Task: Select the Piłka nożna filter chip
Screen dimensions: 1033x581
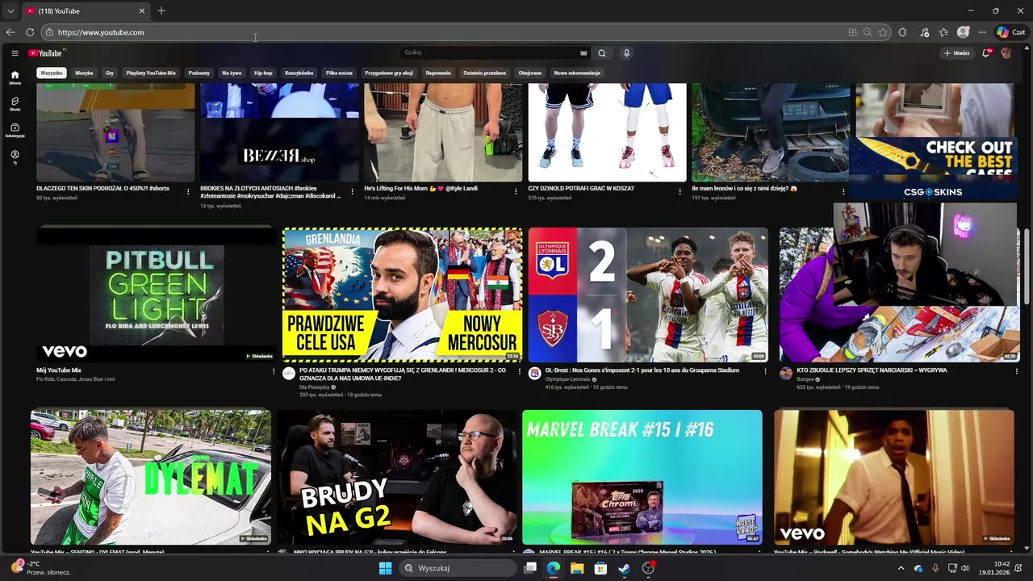Action: (339, 73)
